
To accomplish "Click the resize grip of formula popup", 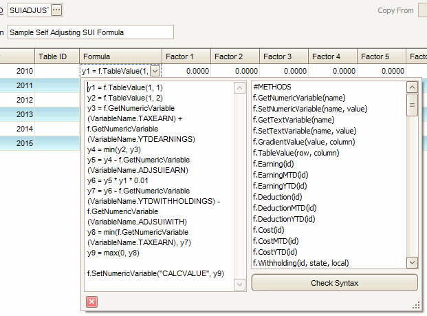I will pos(415,305).
